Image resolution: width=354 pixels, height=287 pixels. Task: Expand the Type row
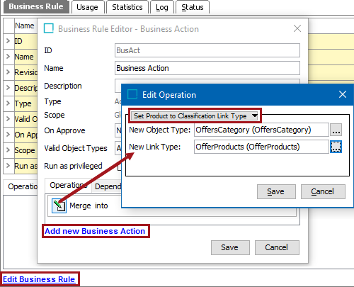(8, 103)
